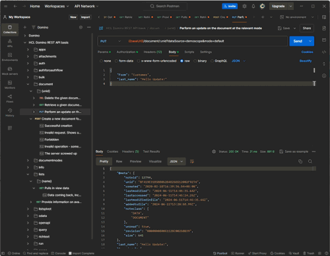Click the notifications bell icon
Image resolution: width=330 pixels, height=256 pixels.
point(253,6)
